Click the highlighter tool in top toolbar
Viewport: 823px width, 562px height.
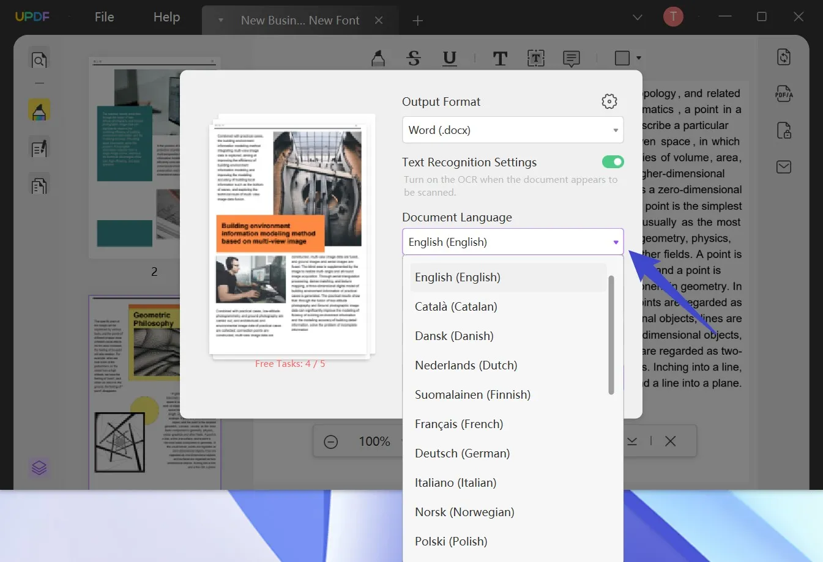378,58
